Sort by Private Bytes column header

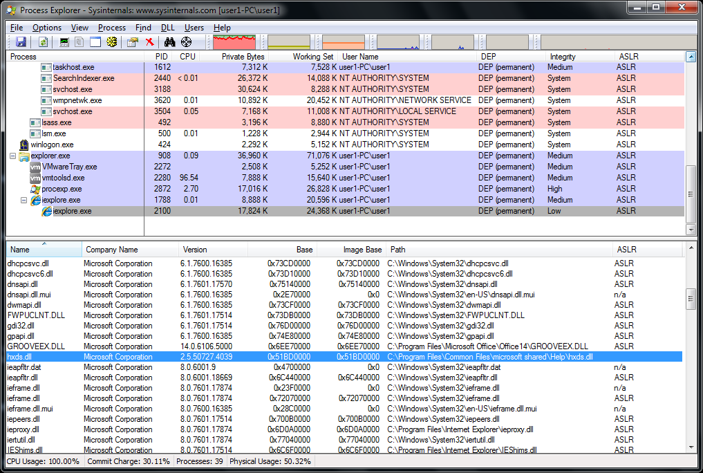coord(234,57)
